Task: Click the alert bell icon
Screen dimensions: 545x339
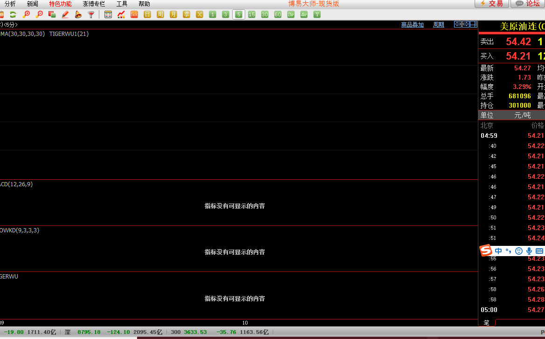Action: coord(78,14)
